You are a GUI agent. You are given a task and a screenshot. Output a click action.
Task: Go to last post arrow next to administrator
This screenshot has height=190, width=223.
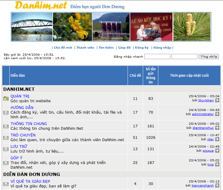[x=217, y=114]
